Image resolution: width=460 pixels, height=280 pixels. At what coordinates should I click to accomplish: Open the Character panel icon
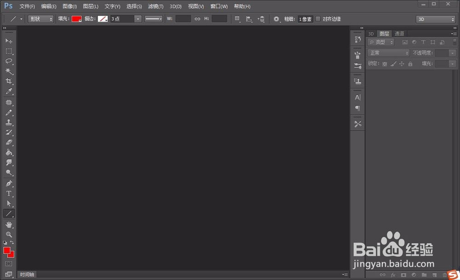pos(357,97)
